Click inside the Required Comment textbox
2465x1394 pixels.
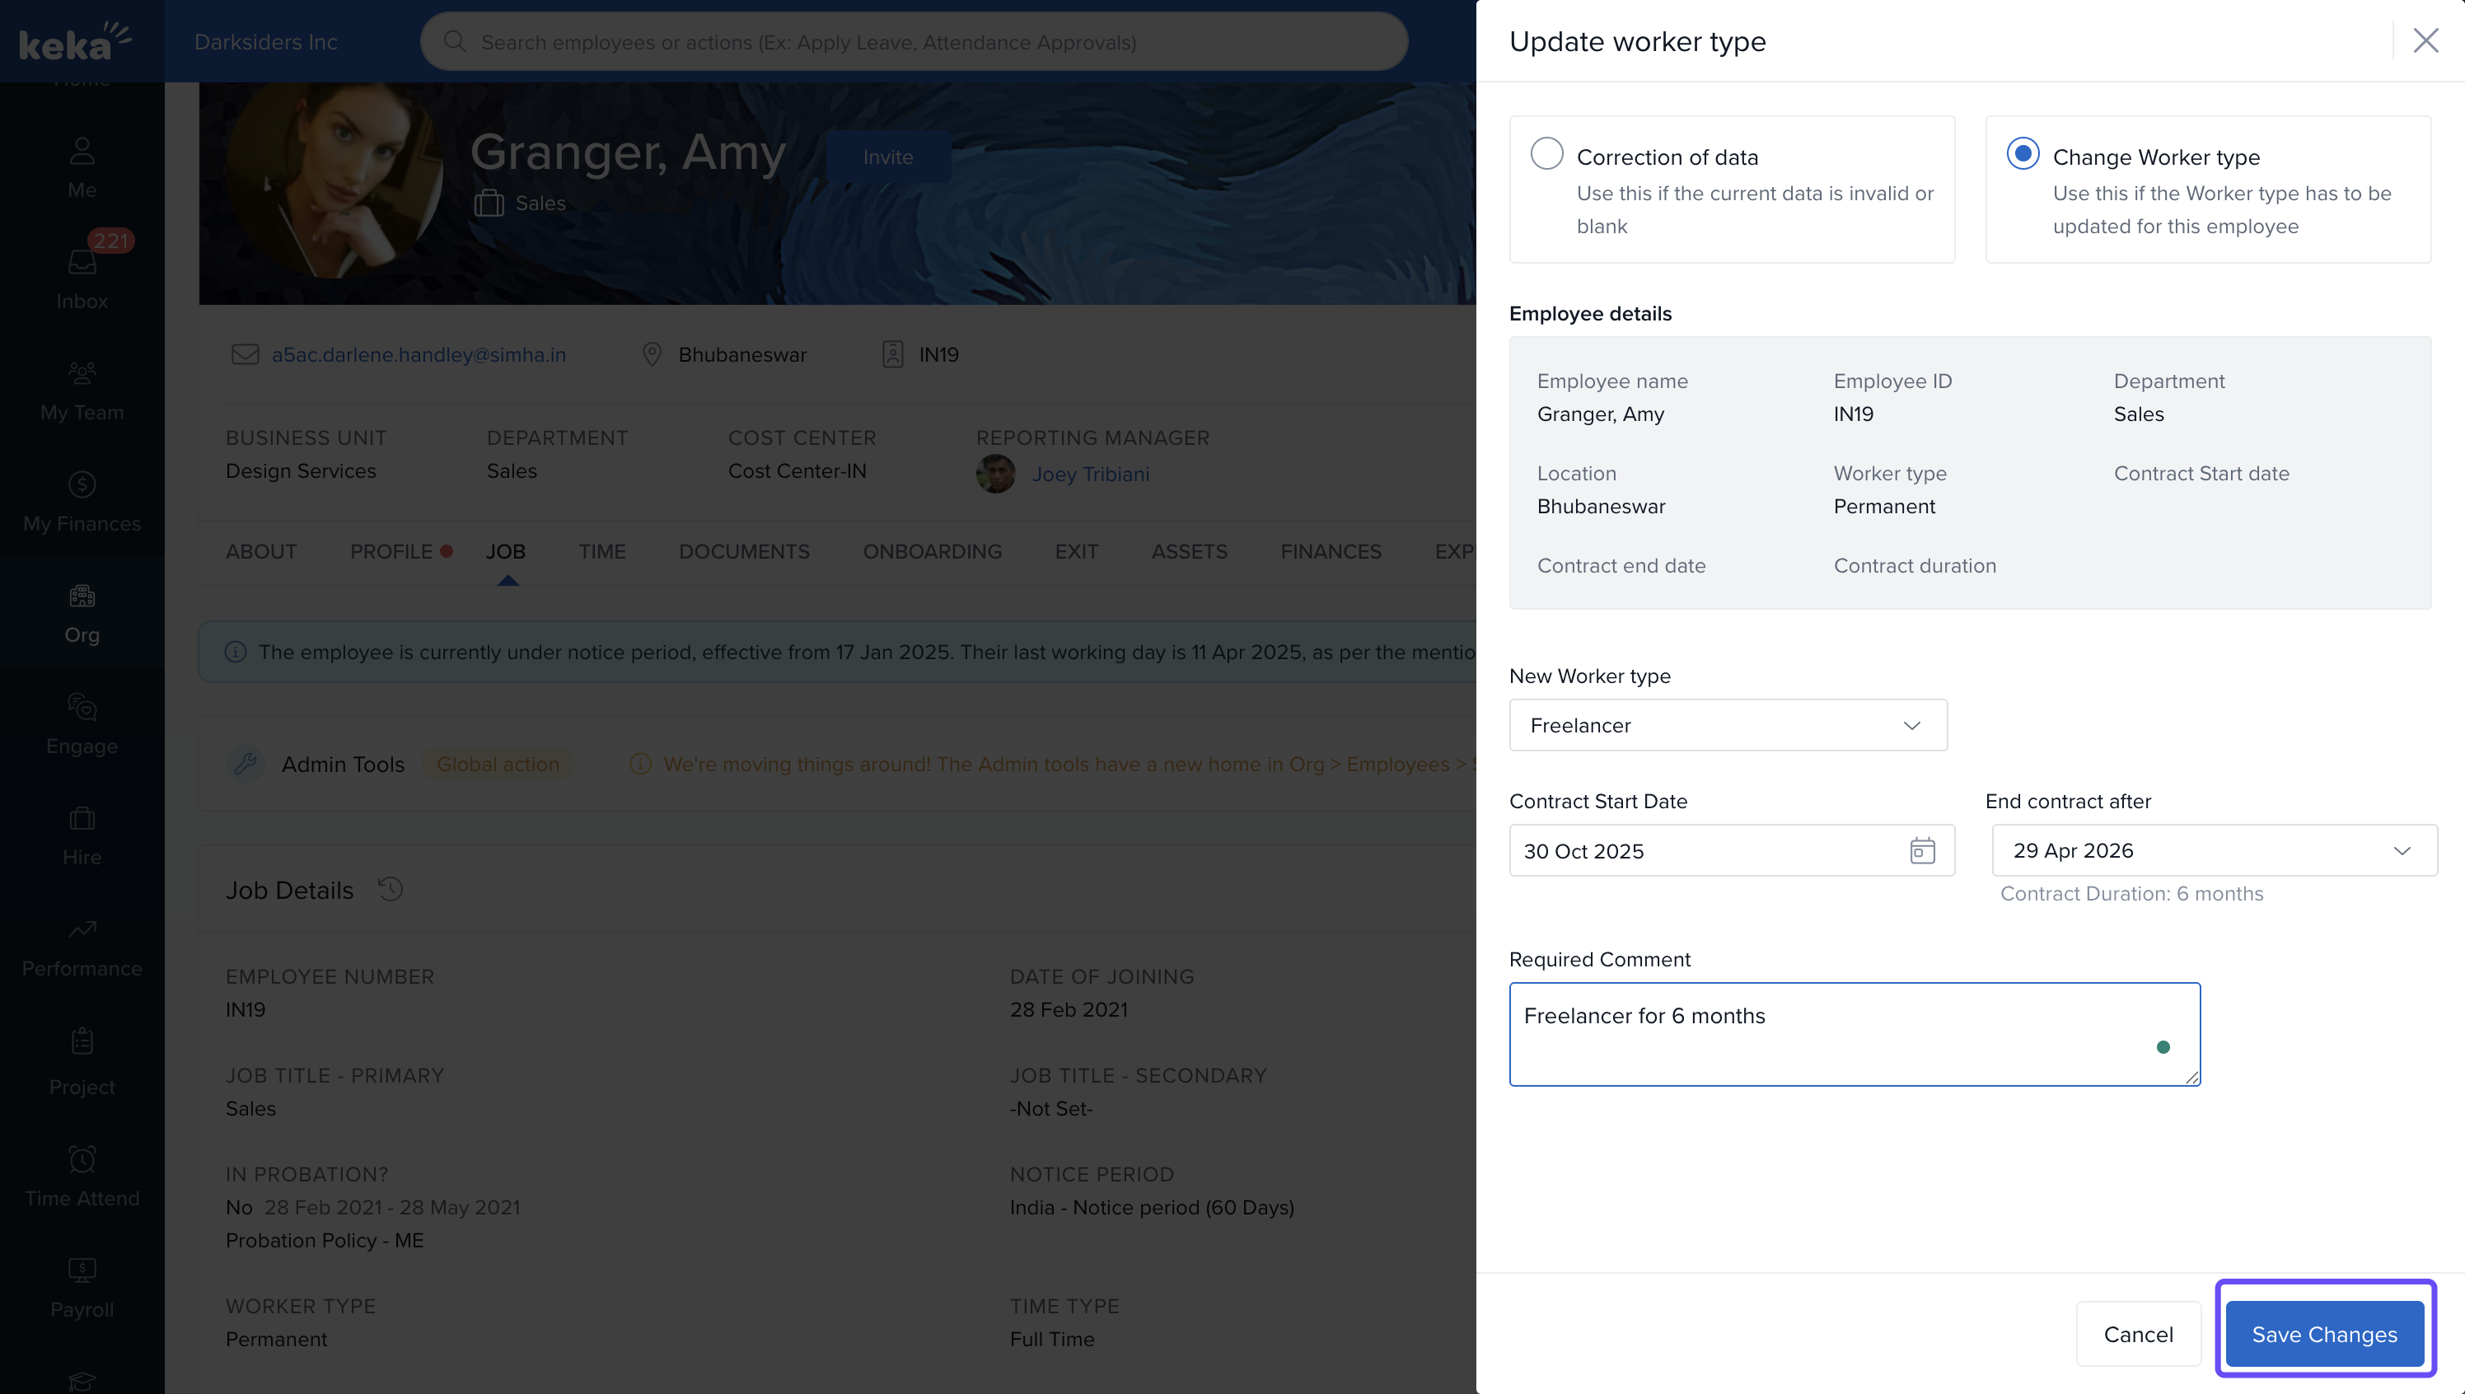pyautogui.click(x=1854, y=1033)
